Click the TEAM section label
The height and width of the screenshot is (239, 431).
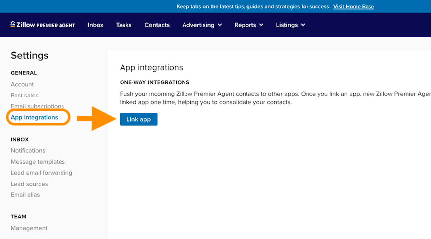point(19,217)
